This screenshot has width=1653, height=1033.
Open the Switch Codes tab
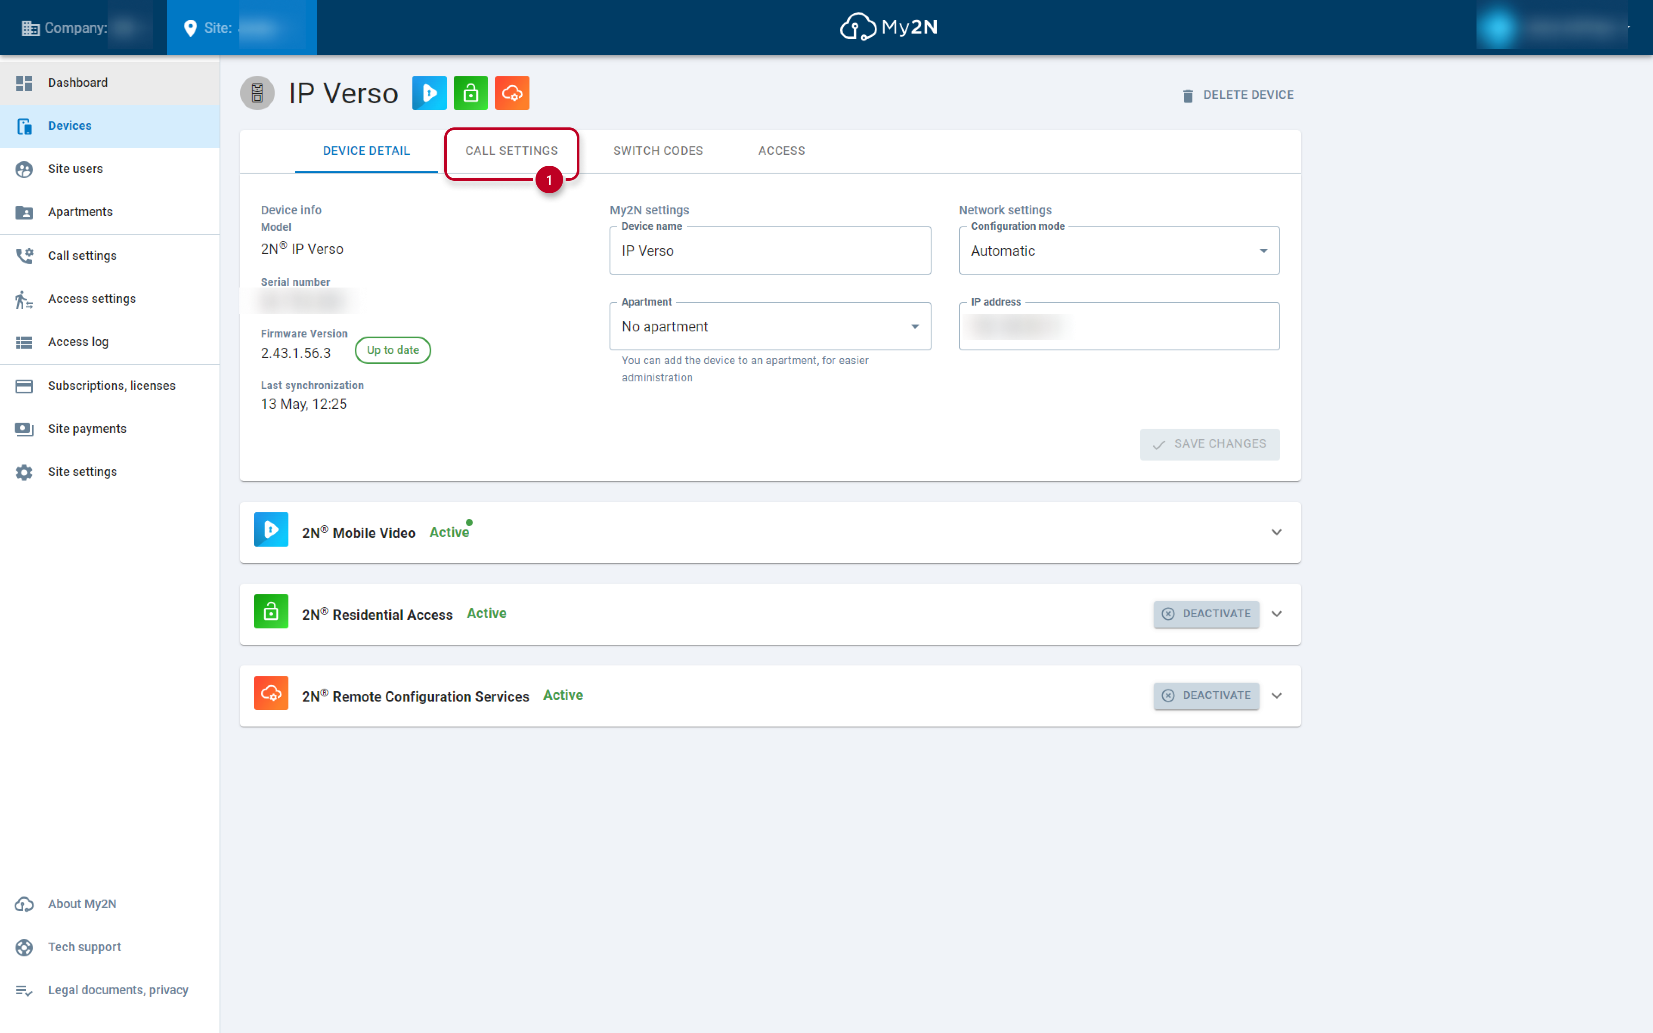point(658,151)
